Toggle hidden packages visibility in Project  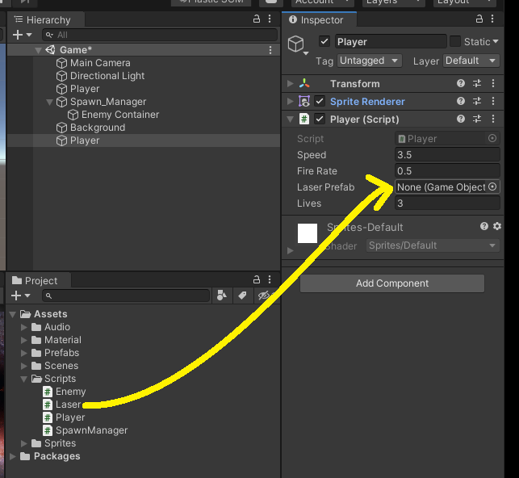[x=264, y=296]
